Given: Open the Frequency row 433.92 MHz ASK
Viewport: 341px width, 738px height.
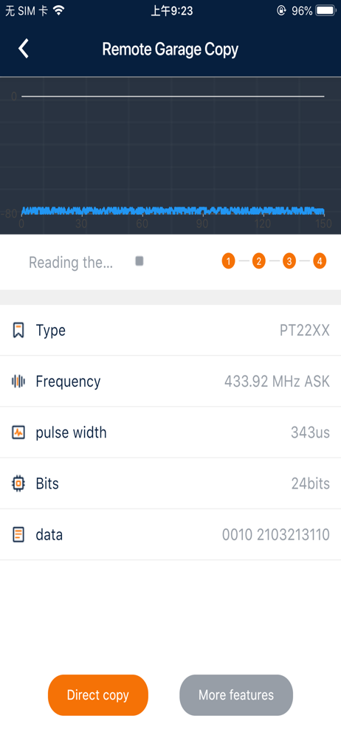Looking at the screenshot, I should 170,382.
